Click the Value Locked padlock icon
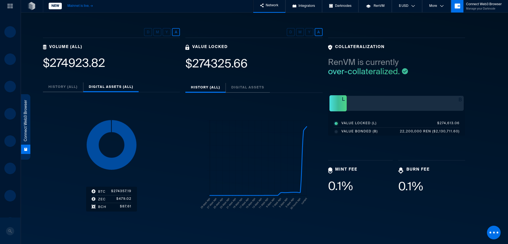 click(x=187, y=47)
